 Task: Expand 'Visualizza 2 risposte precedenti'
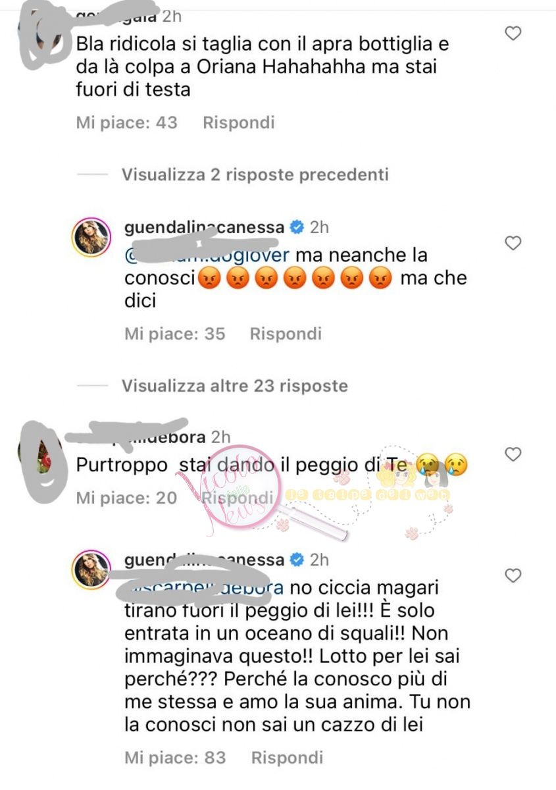[x=255, y=174]
